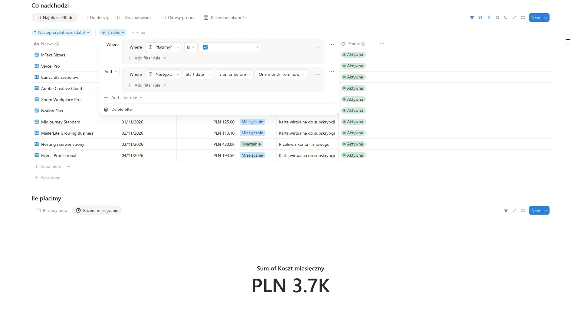Switch to Do anulowania tab
The width and height of the screenshot is (581, 326).
pyautogui.click(x=135, y=18)
